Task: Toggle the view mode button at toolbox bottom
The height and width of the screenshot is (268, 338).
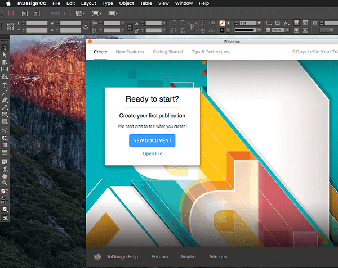Action: [5, 217]
